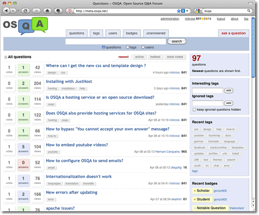Click the Student badge
259x215 pixels.
coord(203,199)
